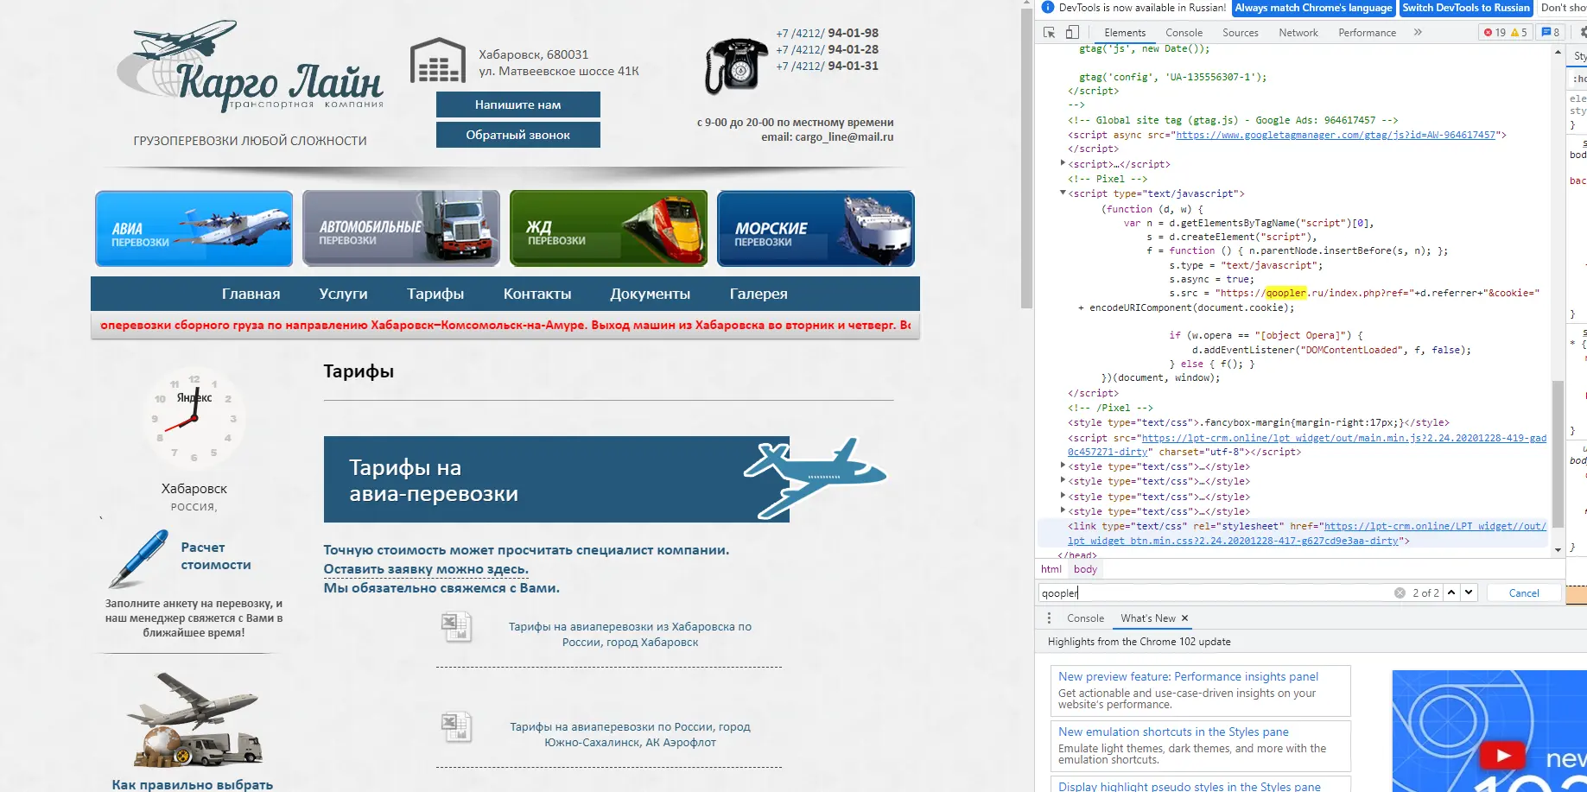Open the errors and warnings counter
1587x792 pixels.
[x=1506, y=32]
